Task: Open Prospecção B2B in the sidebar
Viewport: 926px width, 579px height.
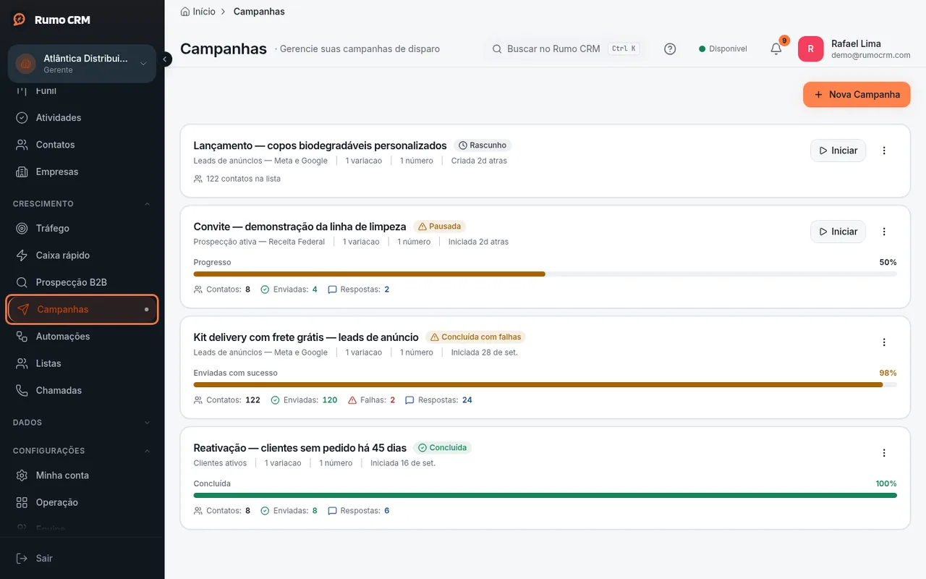Action: [x=82, y=282]
